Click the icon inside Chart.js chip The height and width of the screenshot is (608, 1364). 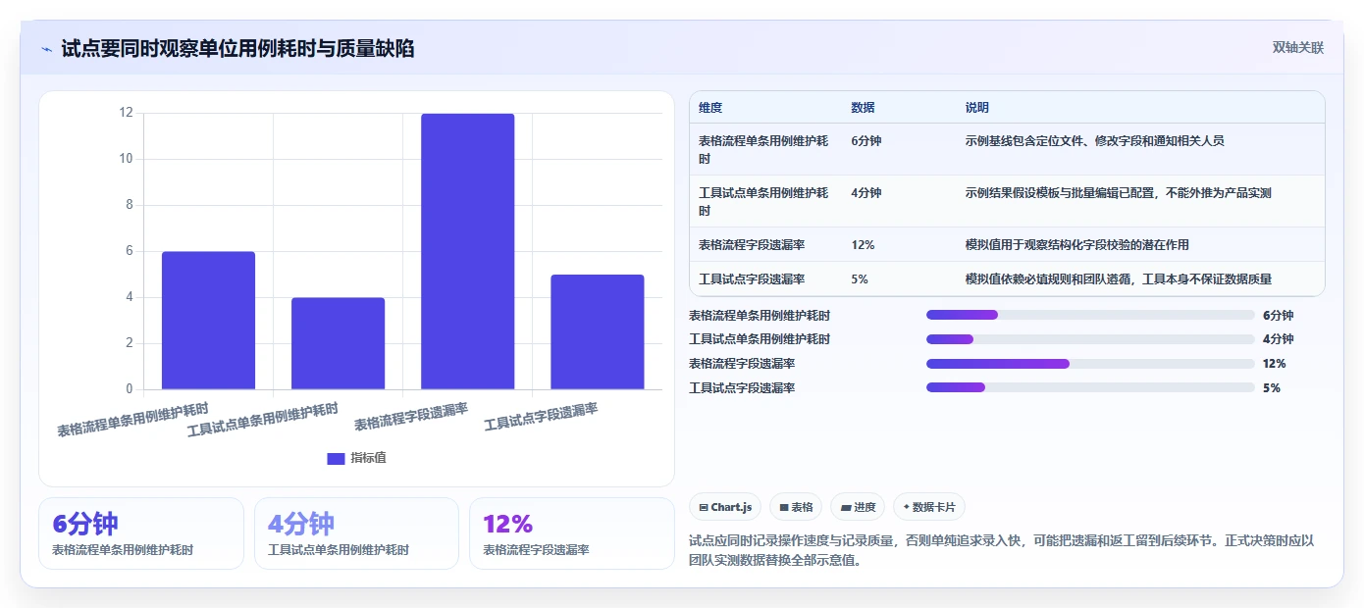[x=704, y=508]
